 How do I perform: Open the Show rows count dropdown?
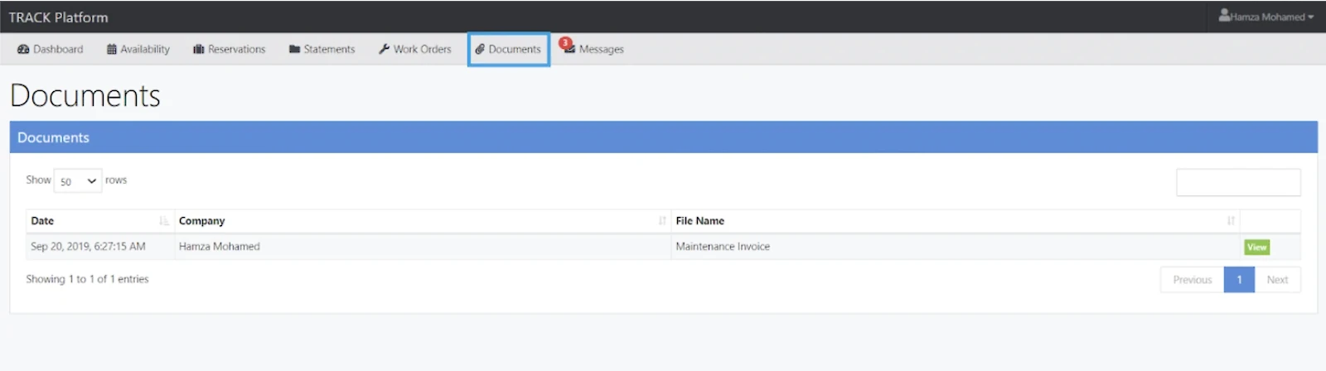(x=78, y=181)
